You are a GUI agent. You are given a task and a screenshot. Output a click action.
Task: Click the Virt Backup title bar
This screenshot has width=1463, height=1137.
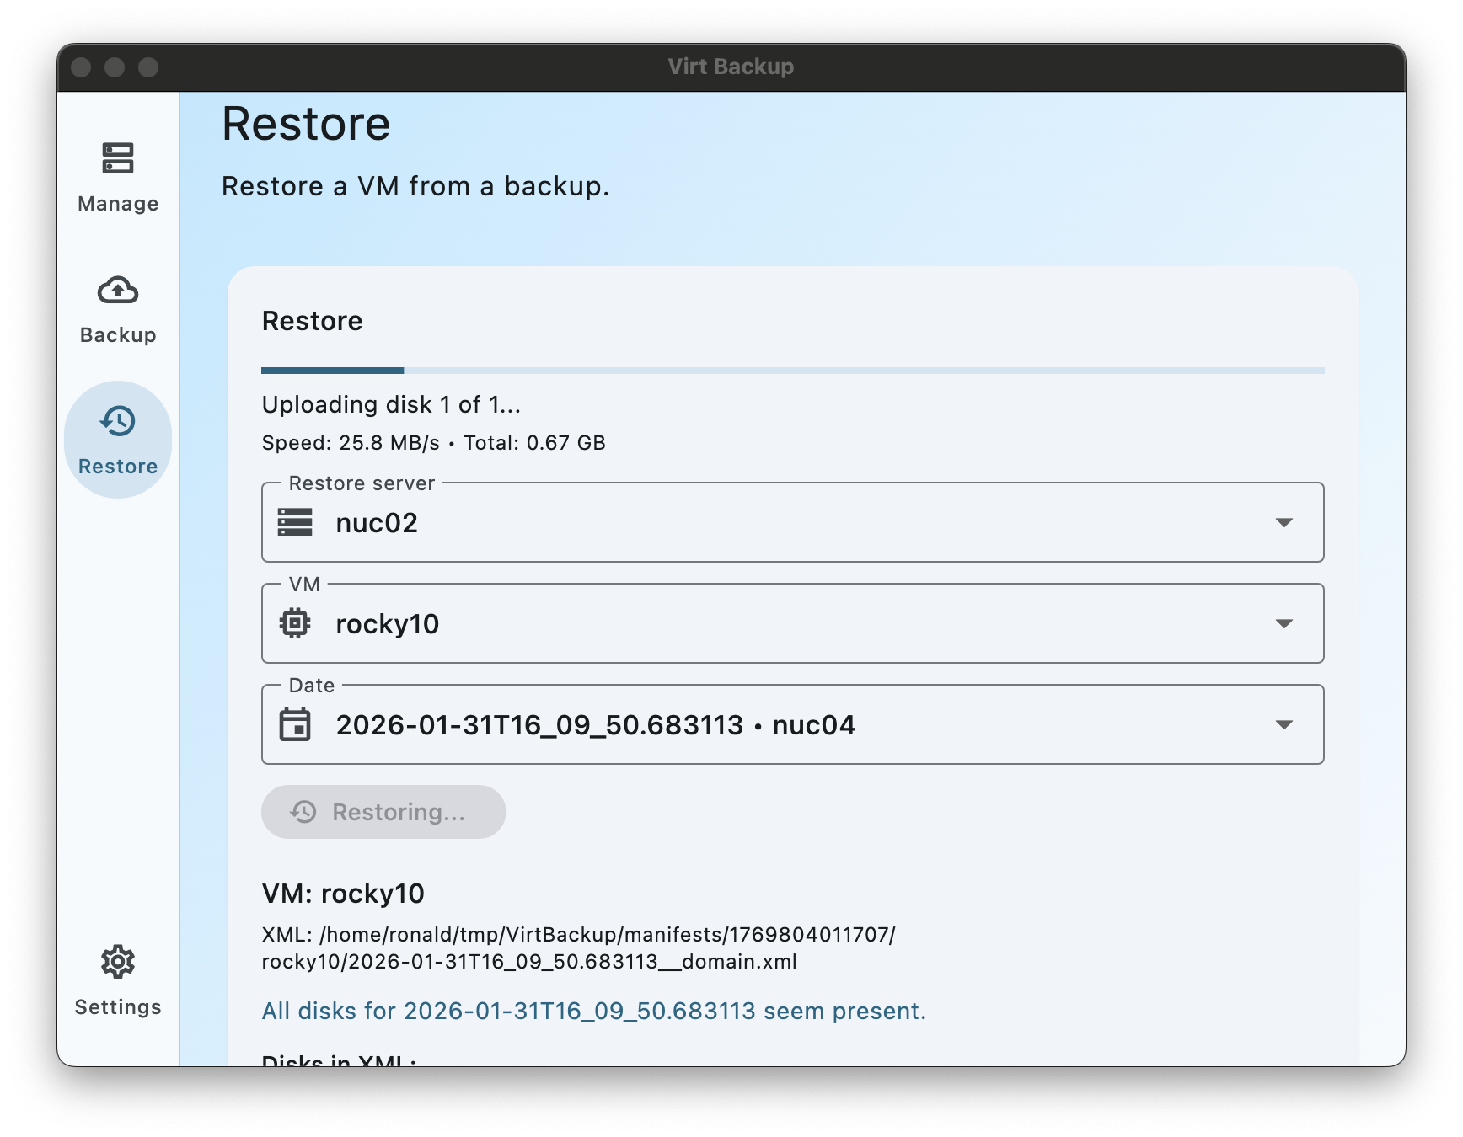[x=731, y=67]
